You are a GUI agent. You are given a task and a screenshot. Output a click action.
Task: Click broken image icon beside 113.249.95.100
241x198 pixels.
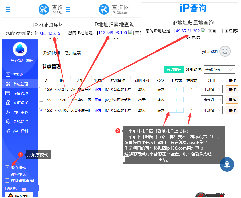click(131, 32)
